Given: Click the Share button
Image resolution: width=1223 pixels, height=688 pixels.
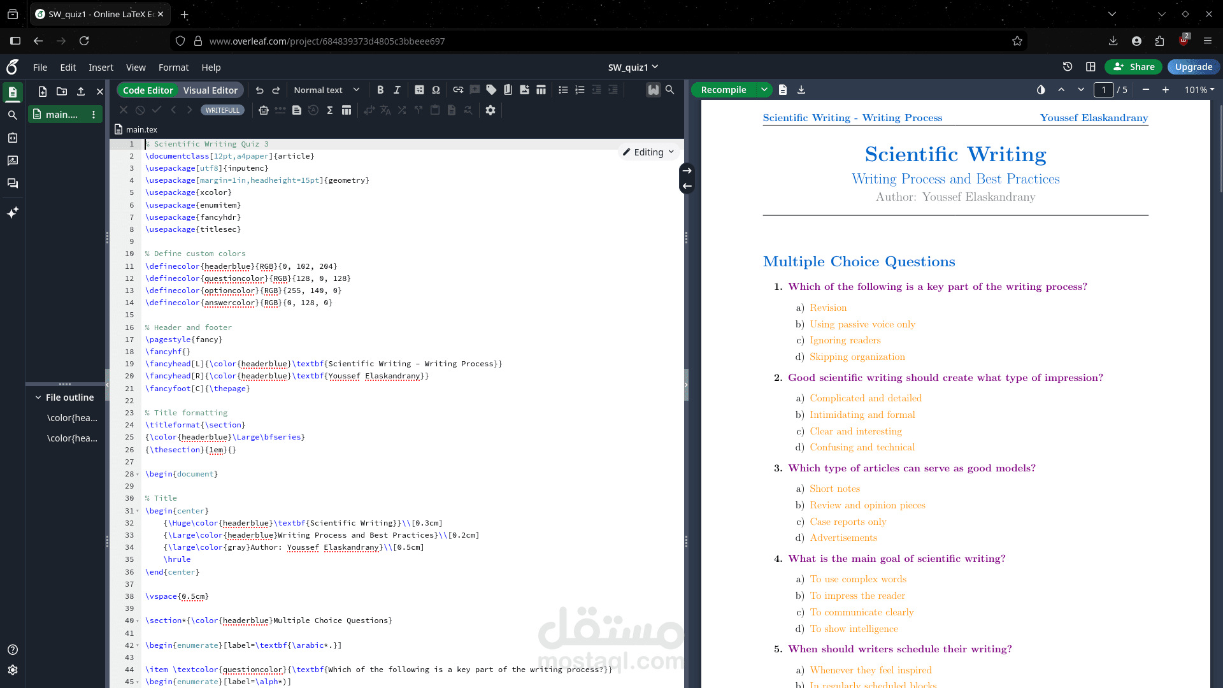Looking at the screenshot, I should click(1133, 66).
